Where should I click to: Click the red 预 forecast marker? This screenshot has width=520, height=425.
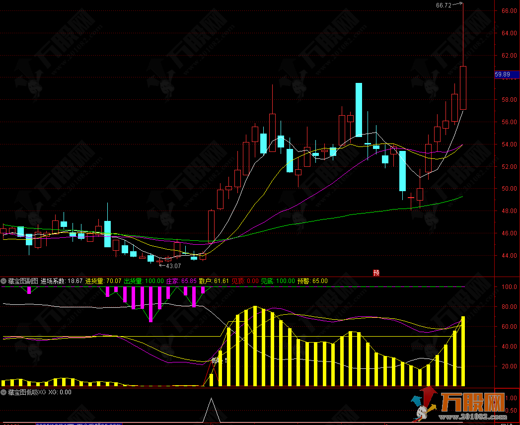point(376,272)
